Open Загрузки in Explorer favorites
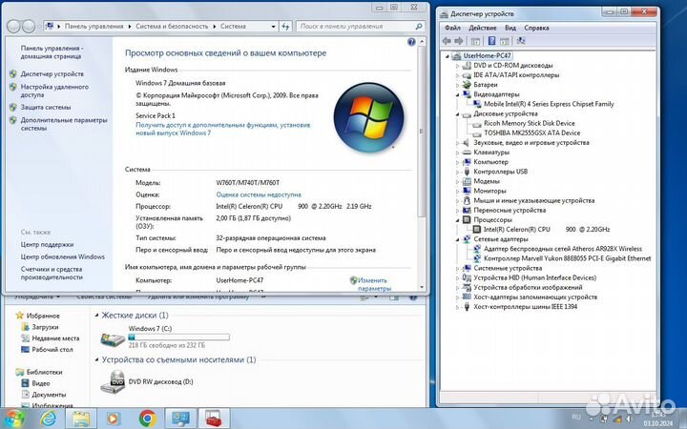Image resolution: width=687 pixels, height=429 pixels. 45,327
